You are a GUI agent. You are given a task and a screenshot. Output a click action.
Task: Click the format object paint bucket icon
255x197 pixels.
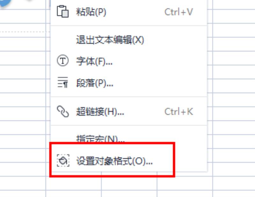coord(63,161)
